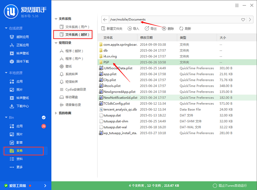
Task: Toggle the favorite heart in the address bar
Action: coord(243,20)
